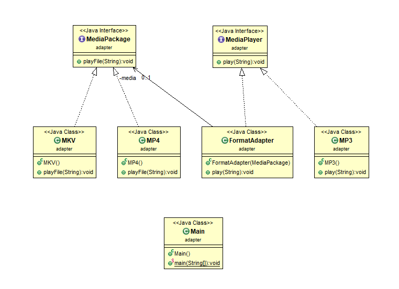Click Java Class stereotype on FormatAdapter
This screenshot has width=399, height=289.
(x=247, y=132)
